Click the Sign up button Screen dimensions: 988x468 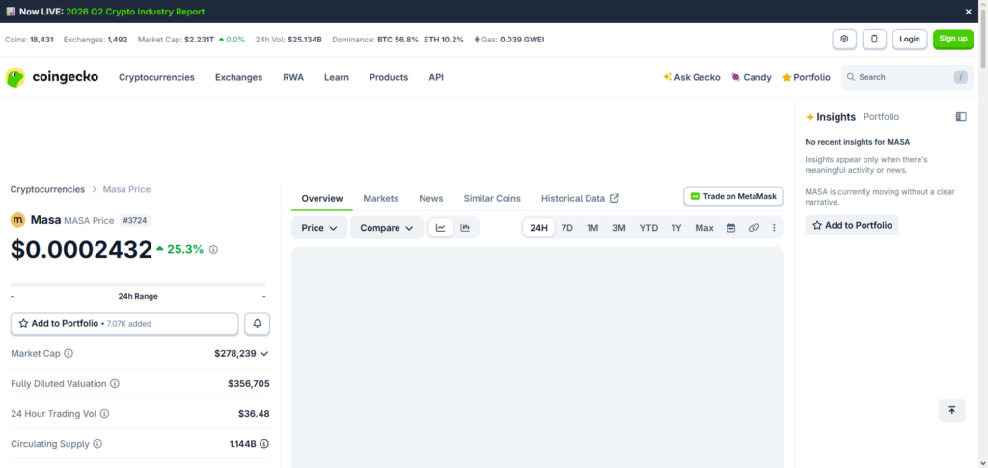(x=952, y=39)
